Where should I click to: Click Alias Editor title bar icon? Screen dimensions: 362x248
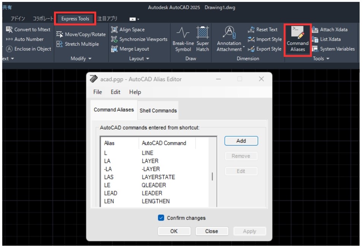click(94, 79)
